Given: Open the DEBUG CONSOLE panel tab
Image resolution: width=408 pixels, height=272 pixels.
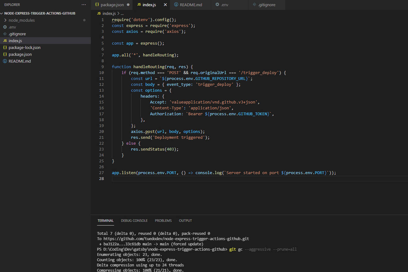Looking at the screenshot, I should pos(134,221).
